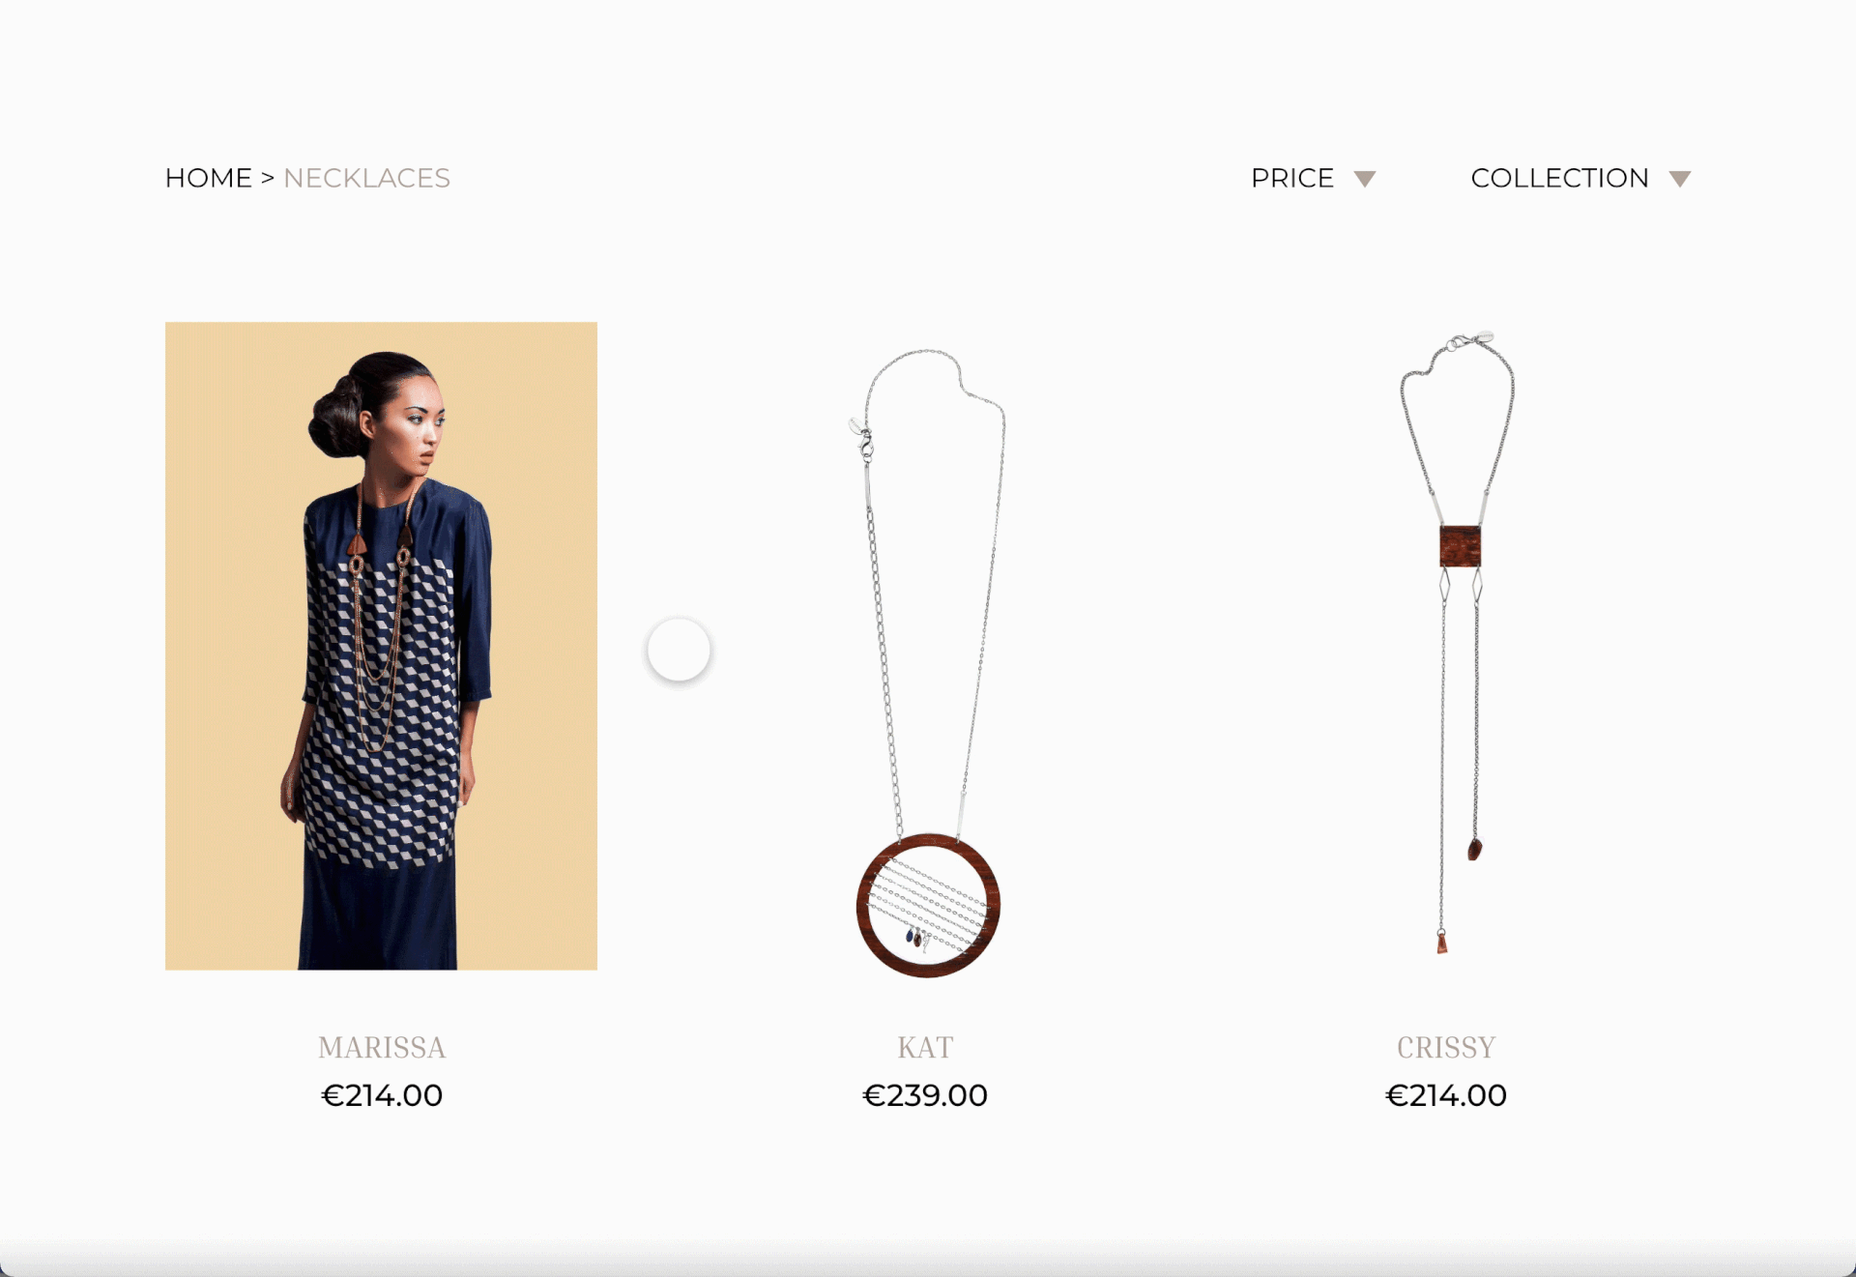Open the Kat circular pendant necklace image
Screen dimensions: 1856x1277
927,662
